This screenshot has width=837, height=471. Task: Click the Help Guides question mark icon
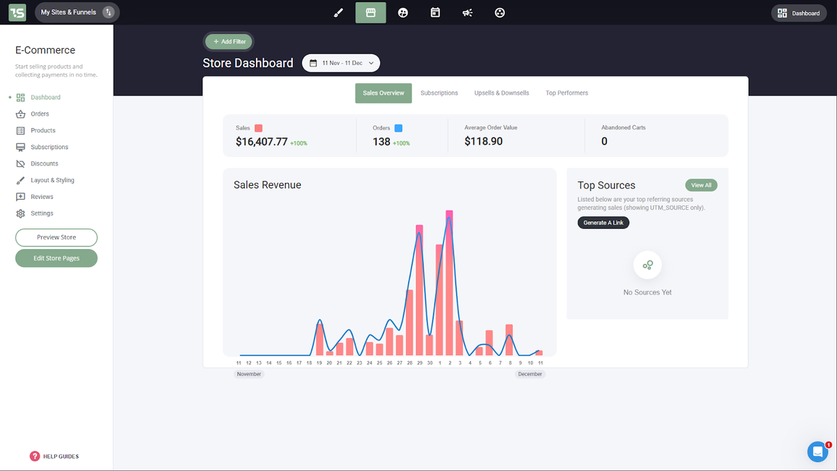click(34, 456)
